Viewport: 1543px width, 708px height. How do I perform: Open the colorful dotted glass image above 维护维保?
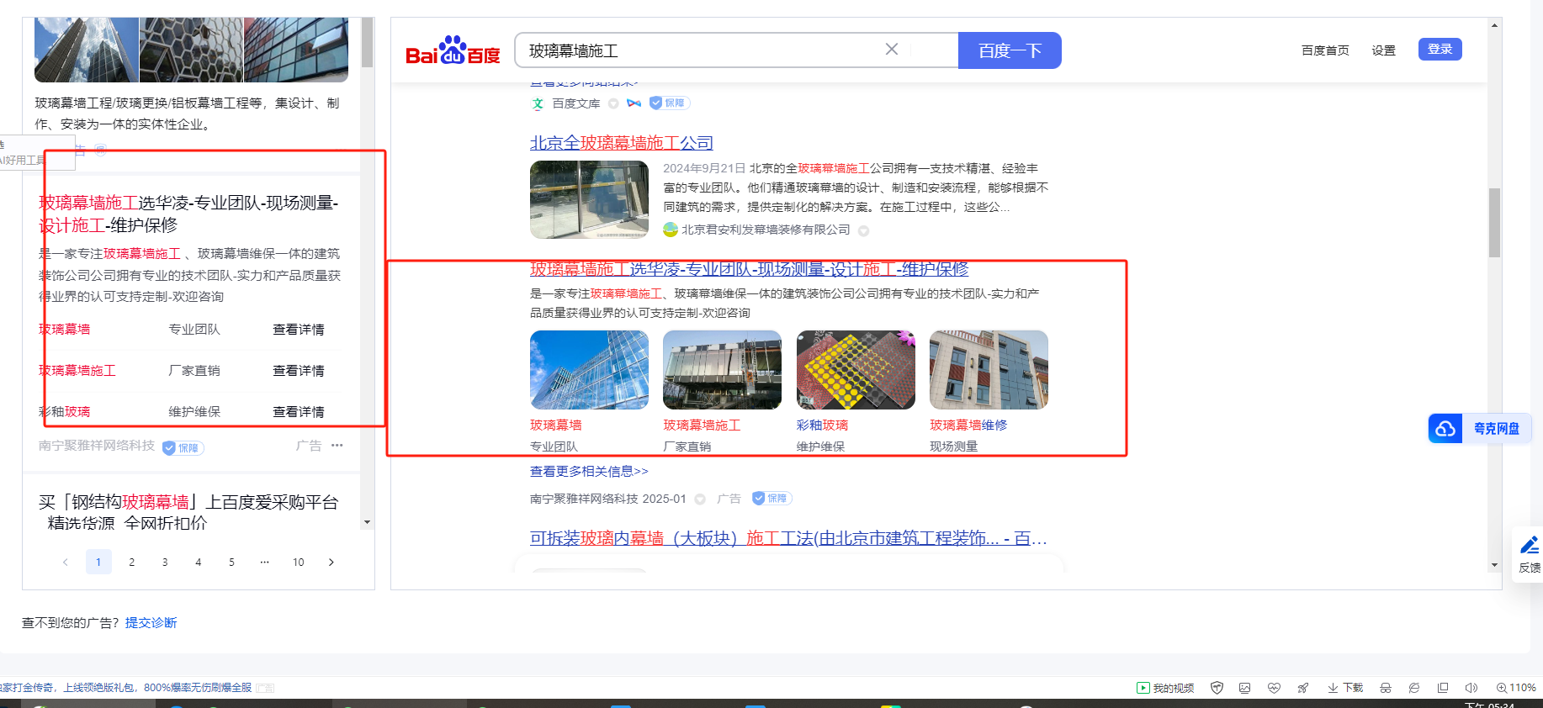point(856,370)
